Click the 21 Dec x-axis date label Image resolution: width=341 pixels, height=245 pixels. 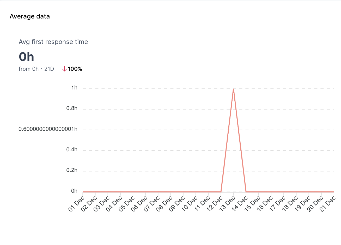[x=328, y=204]
